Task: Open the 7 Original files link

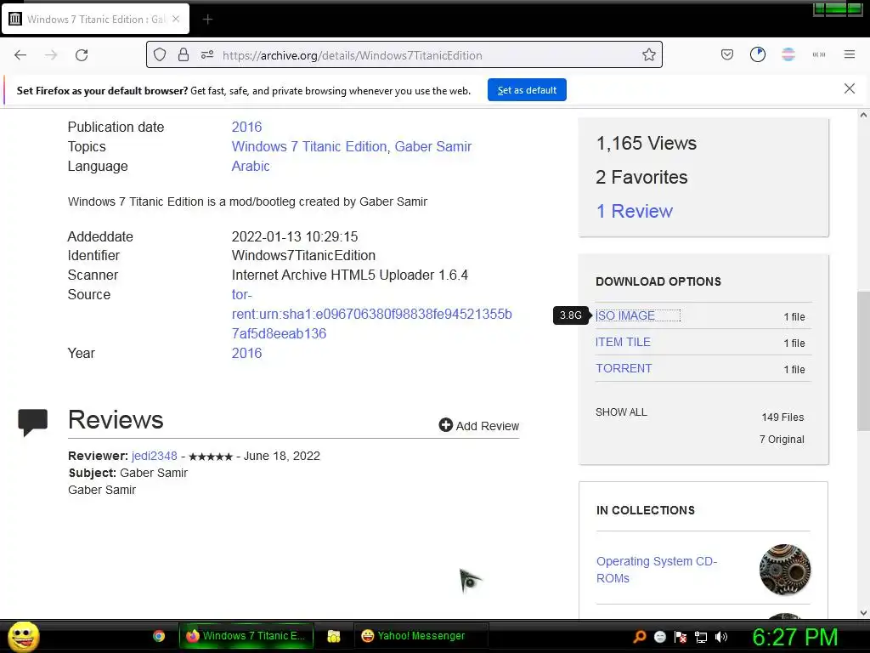Action: click(782, 440)
